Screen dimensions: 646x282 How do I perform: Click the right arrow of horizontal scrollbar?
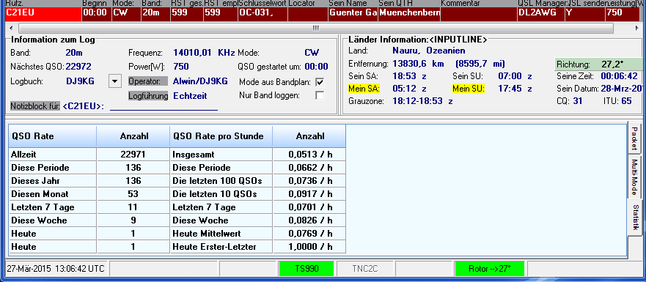(637, 28)
